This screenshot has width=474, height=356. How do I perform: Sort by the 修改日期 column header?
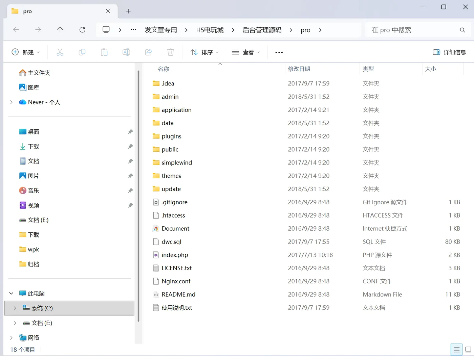tap(299, 69)
